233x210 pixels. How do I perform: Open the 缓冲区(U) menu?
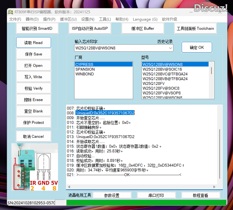(x=68, y=19)
